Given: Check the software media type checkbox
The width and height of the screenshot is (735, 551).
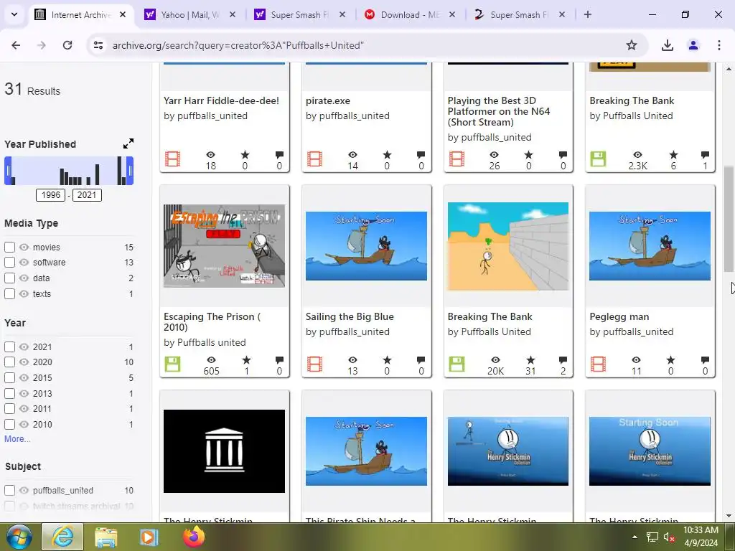Looking at the screenshot, I should pos(9,263).
